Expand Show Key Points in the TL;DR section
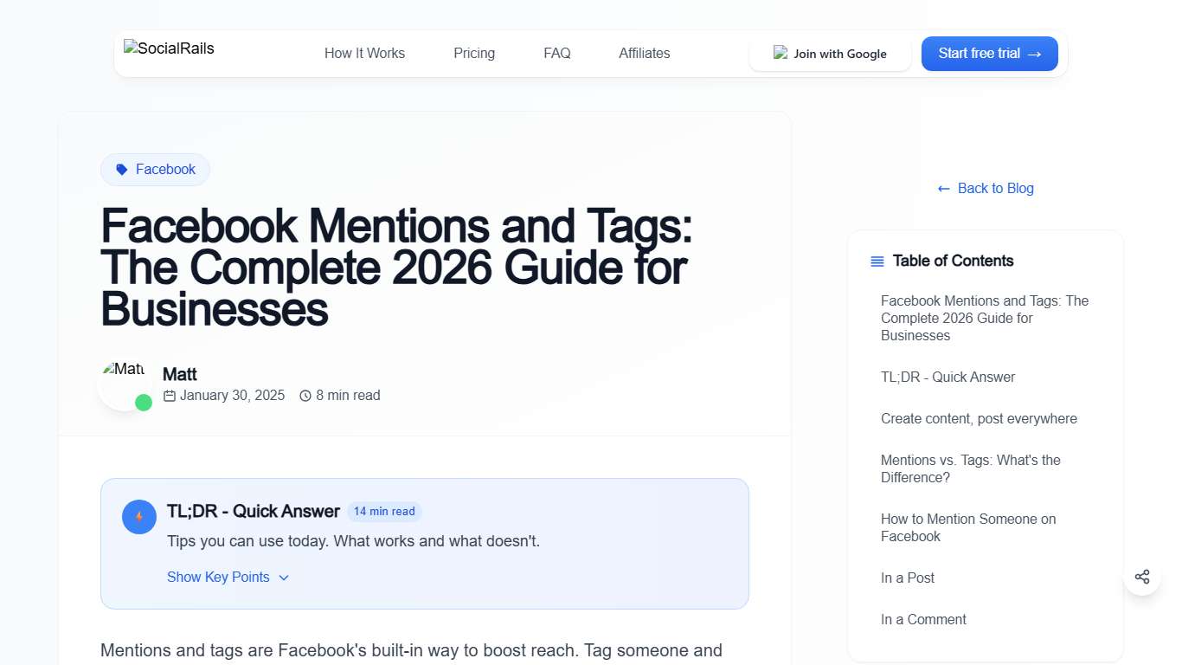The width and height of the screenshot is (1182, 665). tap(219, 577)
